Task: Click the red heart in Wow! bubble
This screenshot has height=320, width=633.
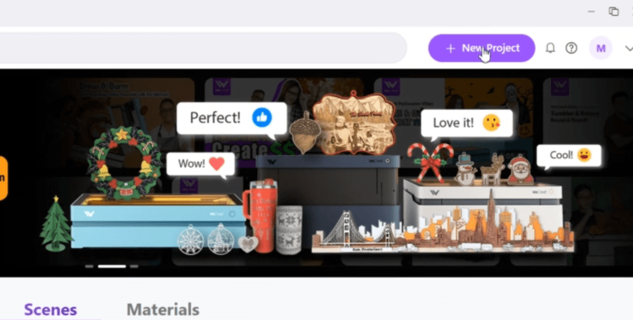Action: 217,164
